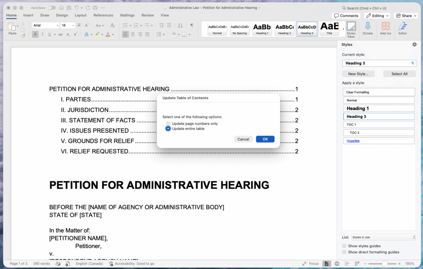Open the Styles Pane button

pos(351,30)
